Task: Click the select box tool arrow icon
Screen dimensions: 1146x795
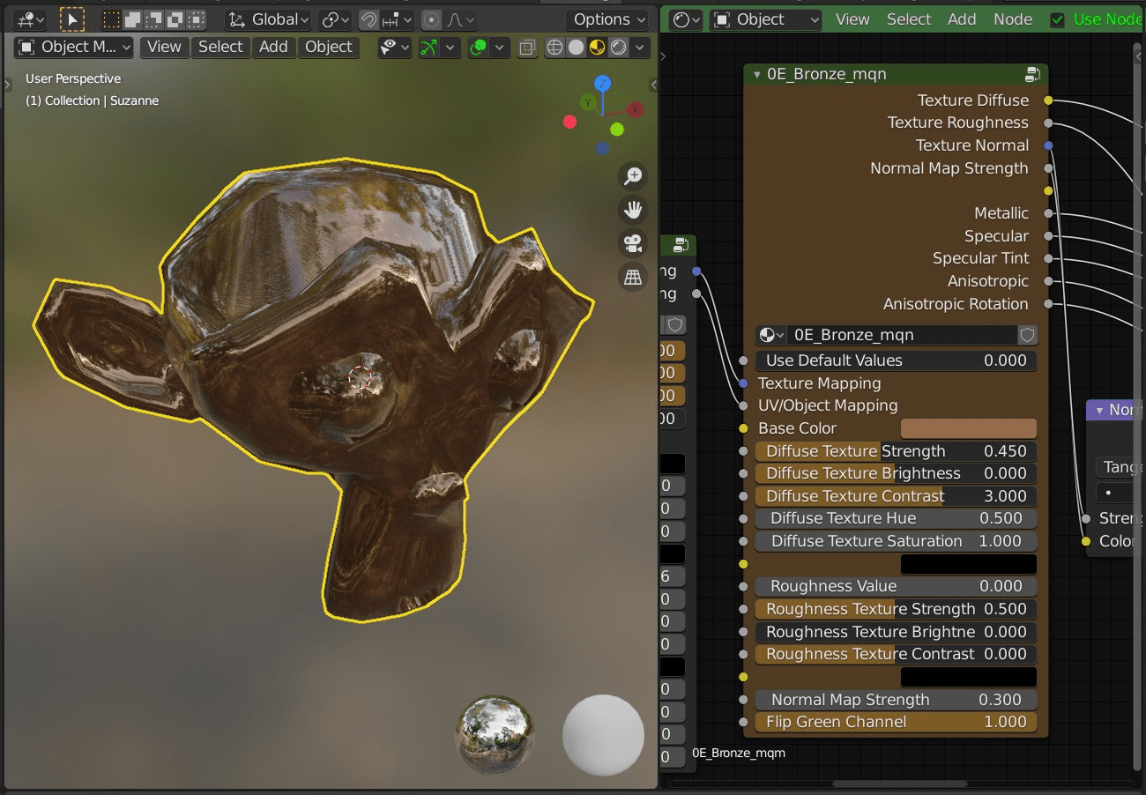Action: tap(72, 19)
